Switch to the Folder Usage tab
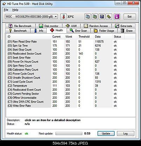Screen dimensions: 141x146 point(104,31)
